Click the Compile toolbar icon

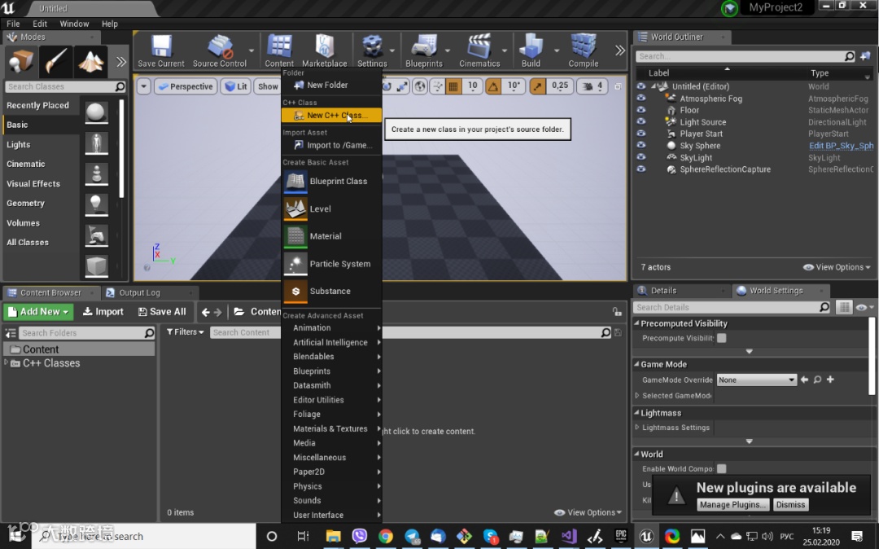(x=584, y=46)
